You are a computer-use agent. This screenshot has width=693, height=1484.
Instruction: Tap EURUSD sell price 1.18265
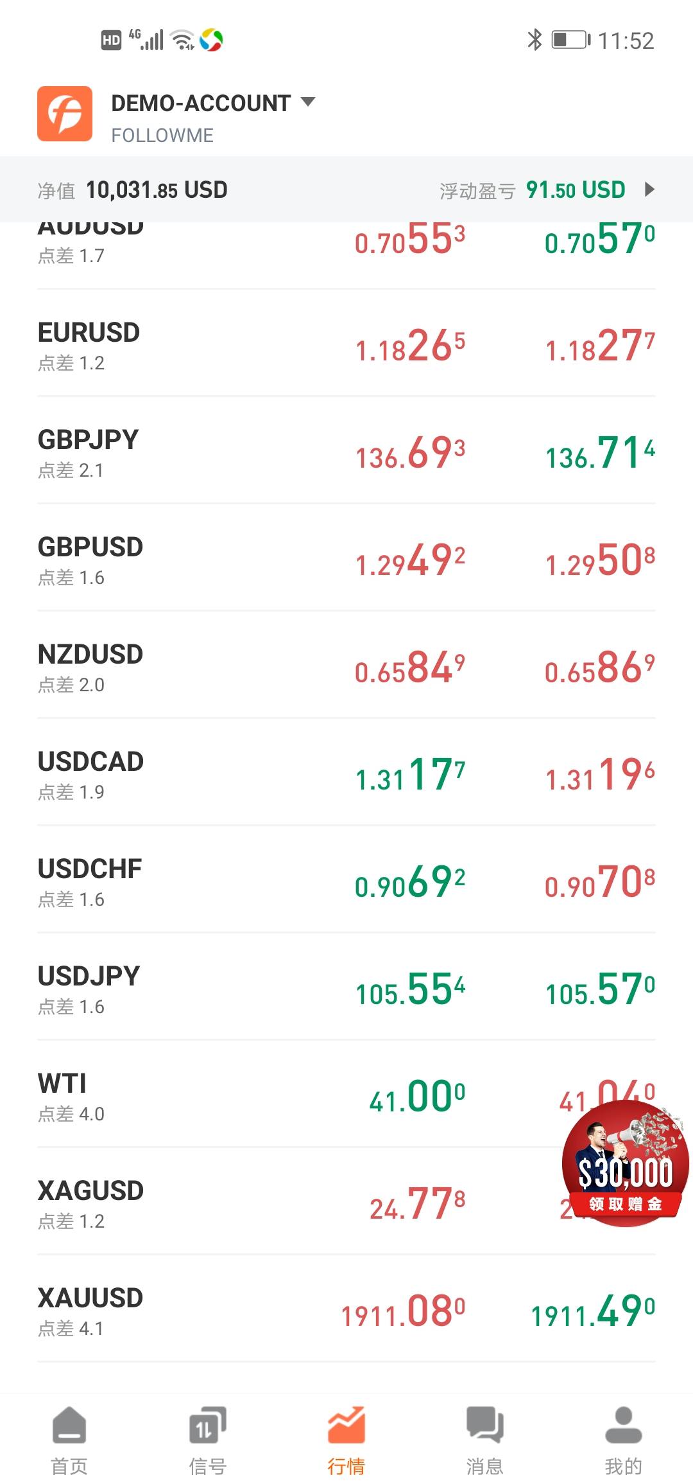410,346
